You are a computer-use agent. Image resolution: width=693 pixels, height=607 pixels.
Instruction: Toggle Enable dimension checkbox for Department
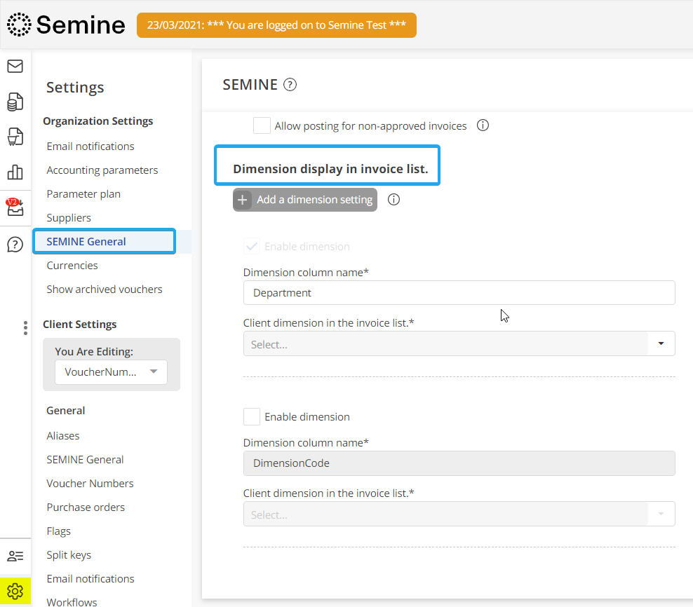252,247
